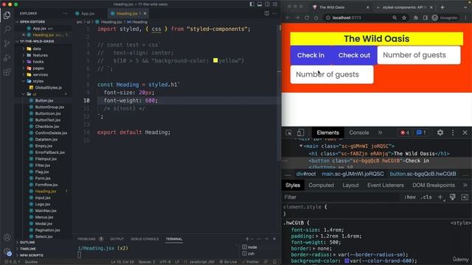Click Prettier status bar item
The image size is (472, 265).
pos(251,262)
